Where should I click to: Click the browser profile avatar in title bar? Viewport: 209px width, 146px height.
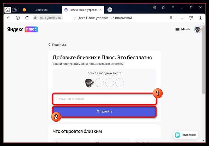[154, 7]
